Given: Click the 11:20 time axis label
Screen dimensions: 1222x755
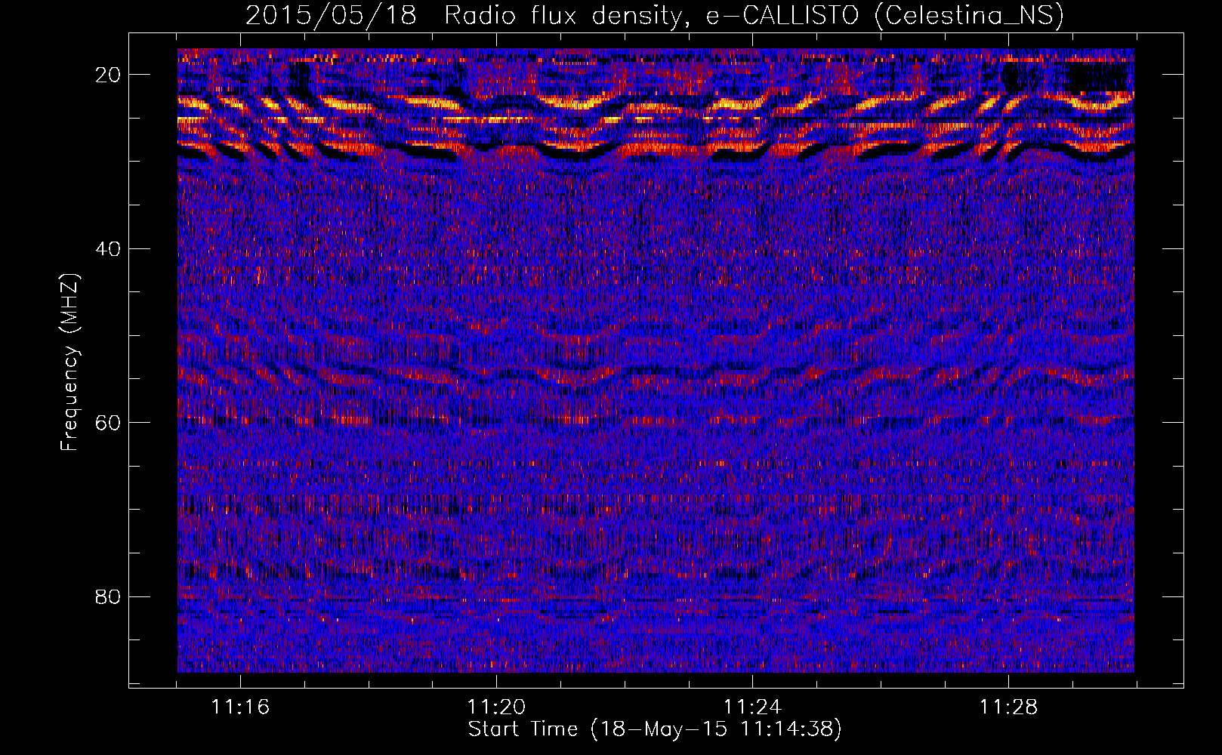Looking at the screenshot, I should click(496, 707).
